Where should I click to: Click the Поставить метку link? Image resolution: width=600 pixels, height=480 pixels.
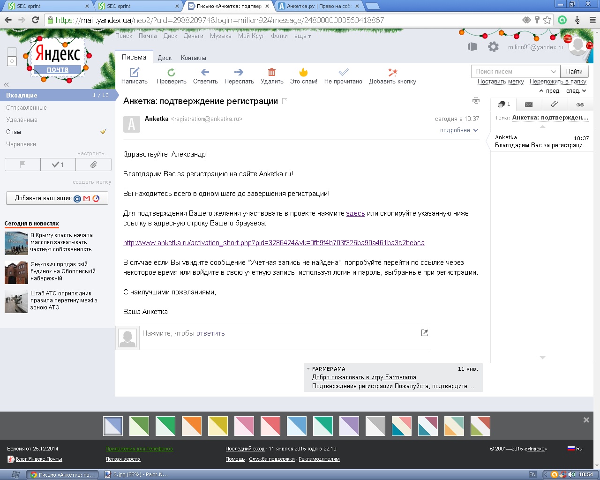(x=501, y=82)
